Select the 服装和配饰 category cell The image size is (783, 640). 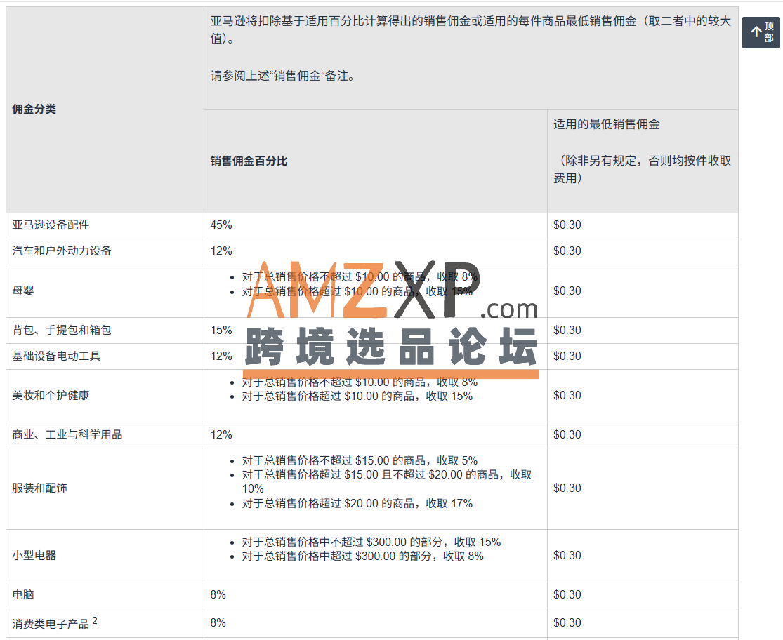point(40,488)
